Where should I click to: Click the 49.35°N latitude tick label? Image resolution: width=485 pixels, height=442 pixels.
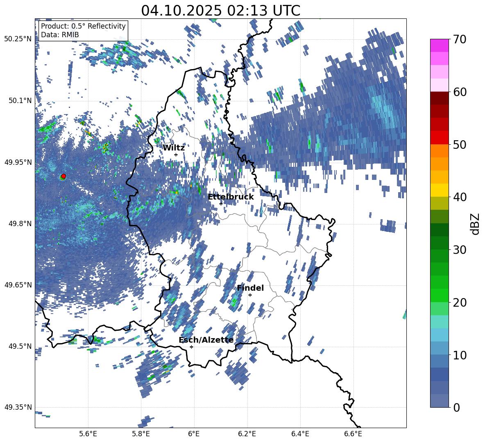coord(18,407)
